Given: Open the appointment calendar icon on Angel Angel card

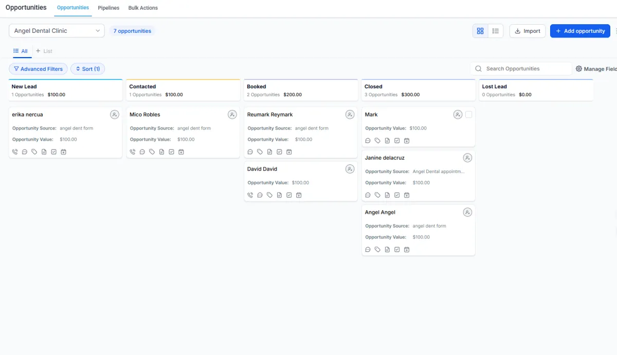Looking at the screenshot, I should (x=407, y=250).
